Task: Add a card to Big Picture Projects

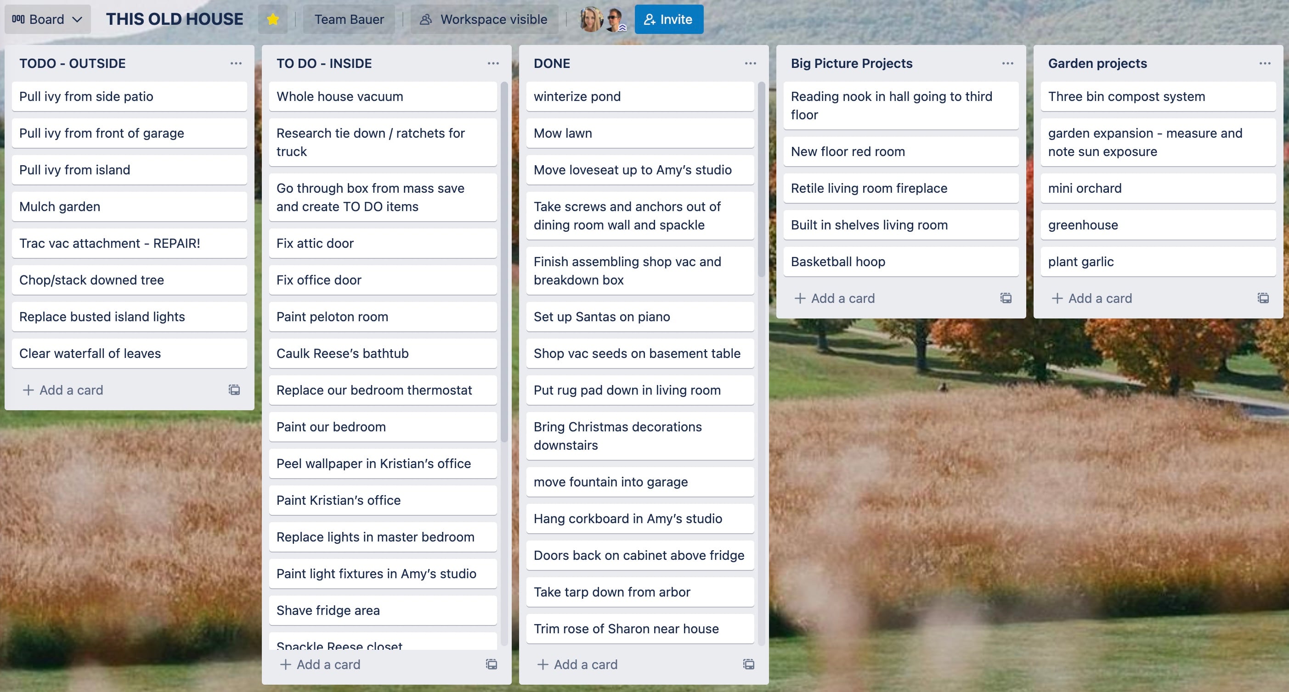Action: point(835,298)
